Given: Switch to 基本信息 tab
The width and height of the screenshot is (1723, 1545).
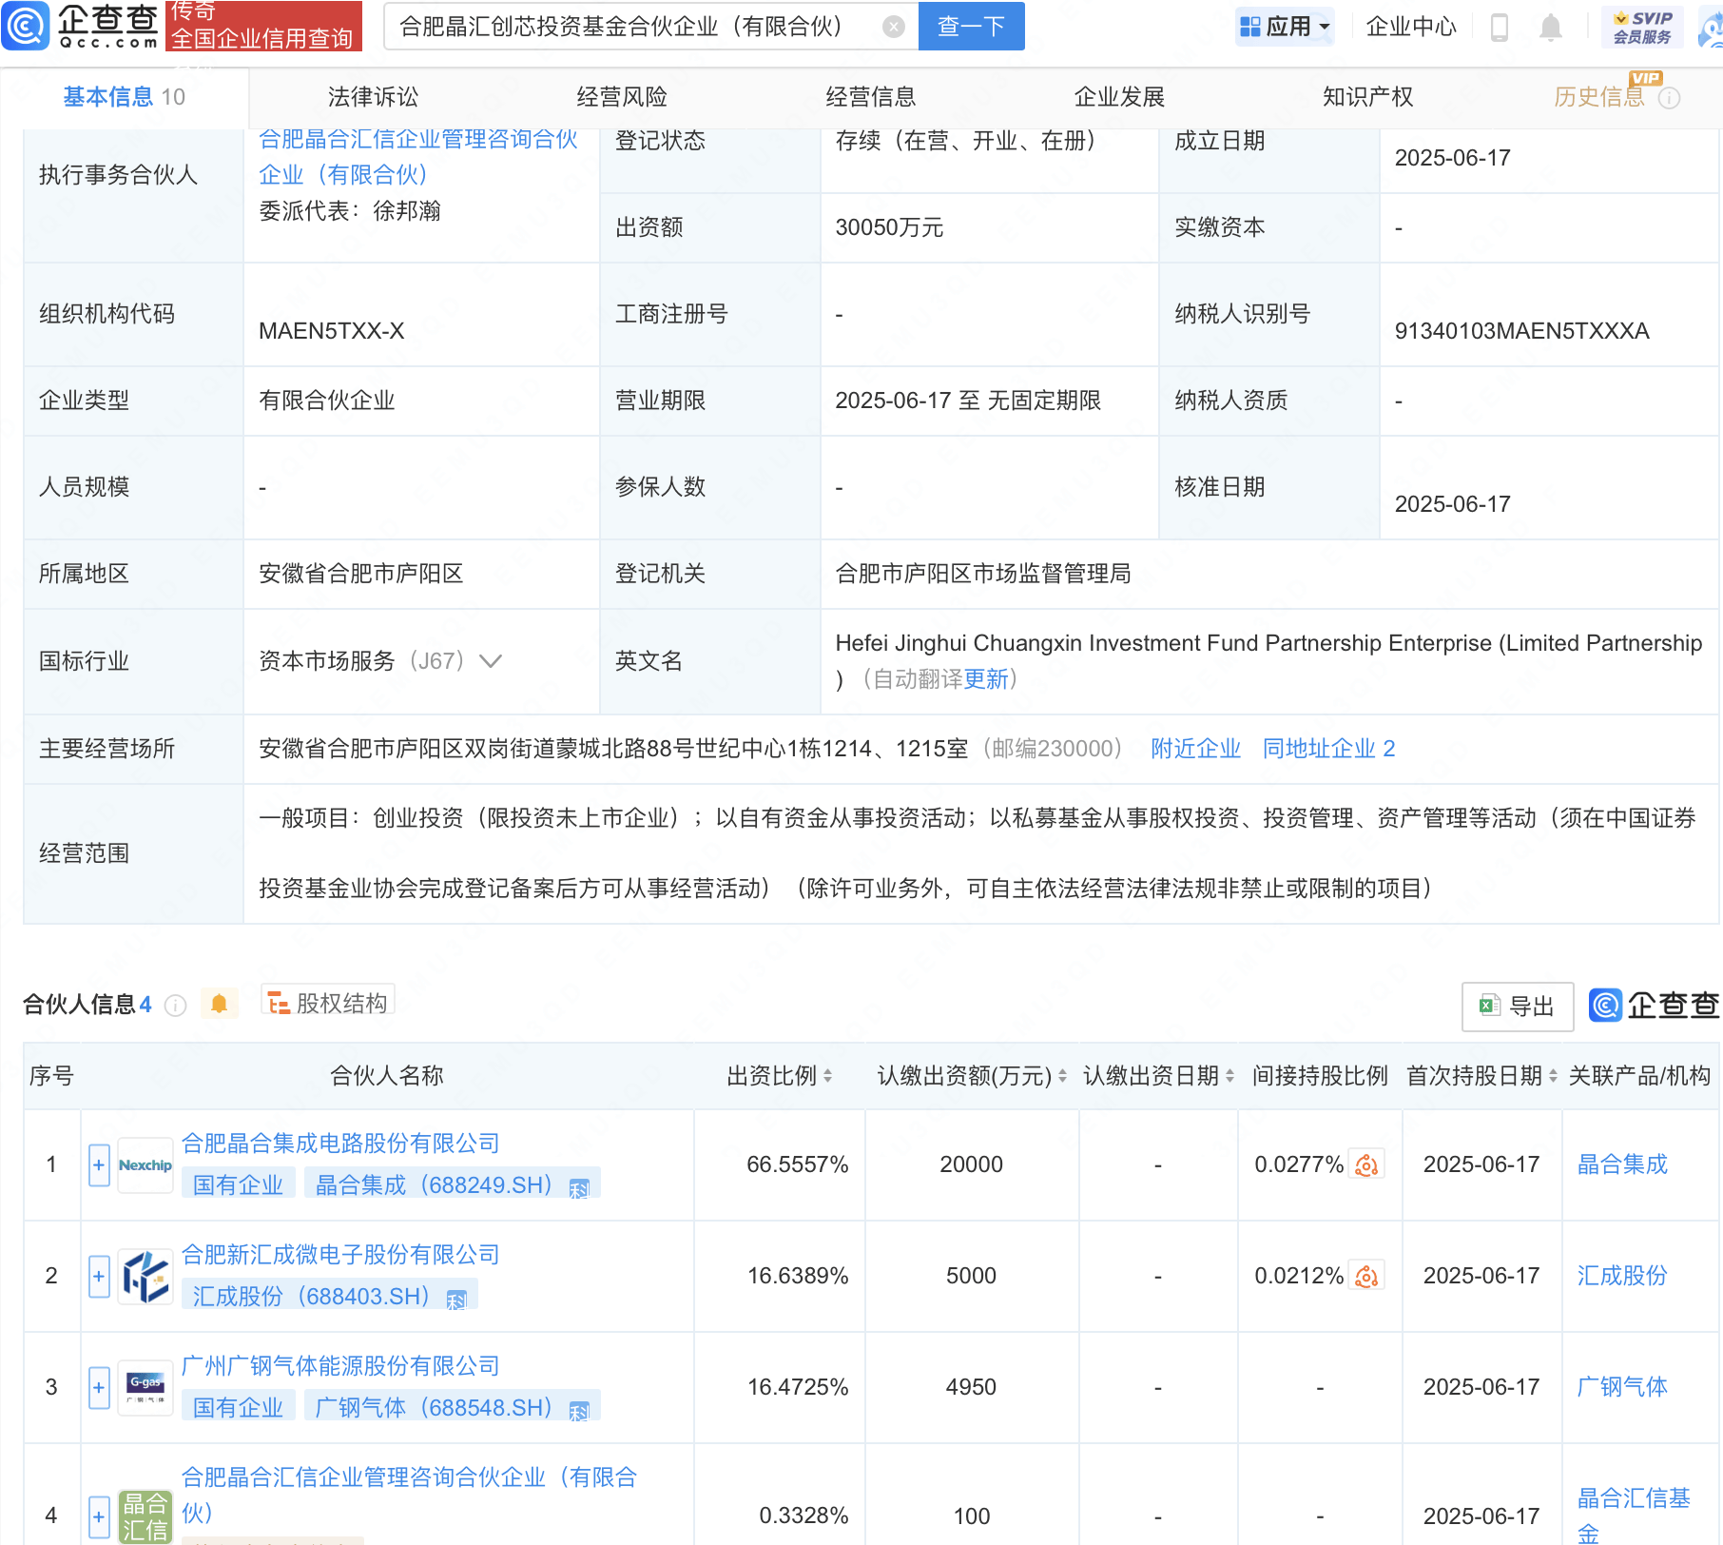Looking at the screenshot, I should click(x=124, y=97).
